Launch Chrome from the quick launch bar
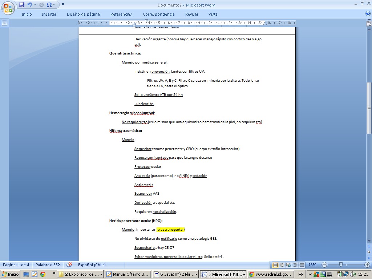Screen dimensions: 372x279 click(x=43, y=274)
